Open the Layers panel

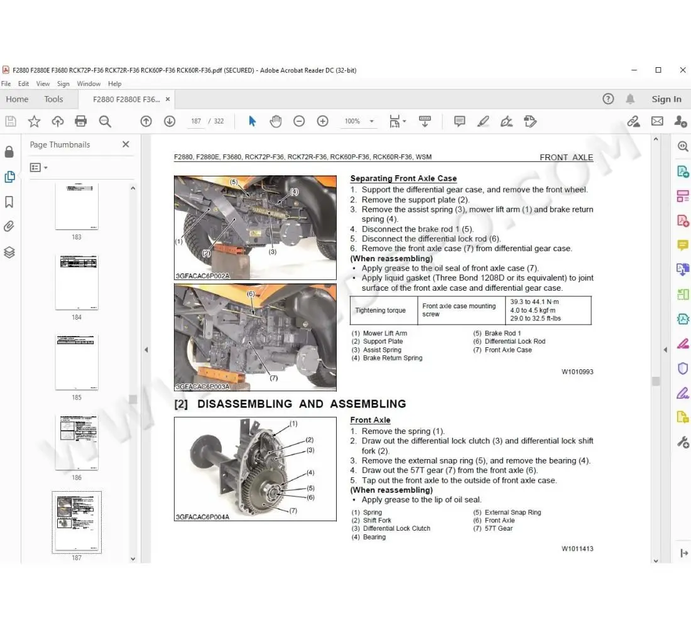(x=9, y=252)
